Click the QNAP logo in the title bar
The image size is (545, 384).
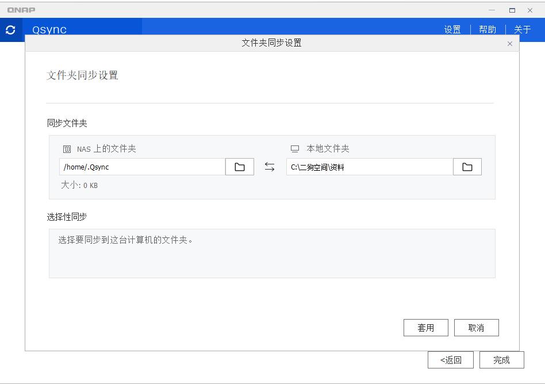click(21, 9)
